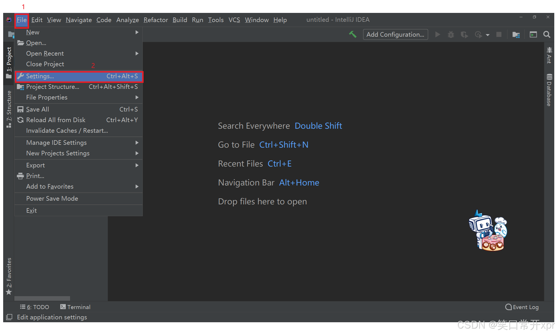Select Settings... menu item

[78, 76]
